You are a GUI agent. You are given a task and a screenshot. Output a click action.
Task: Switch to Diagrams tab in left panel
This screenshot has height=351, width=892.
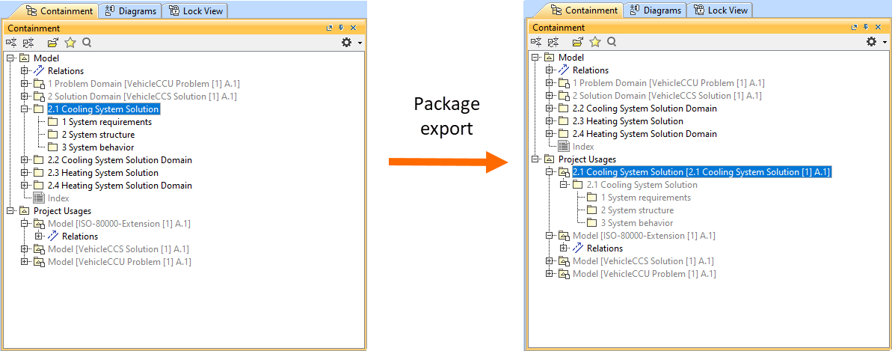click(x=130, y=10)
